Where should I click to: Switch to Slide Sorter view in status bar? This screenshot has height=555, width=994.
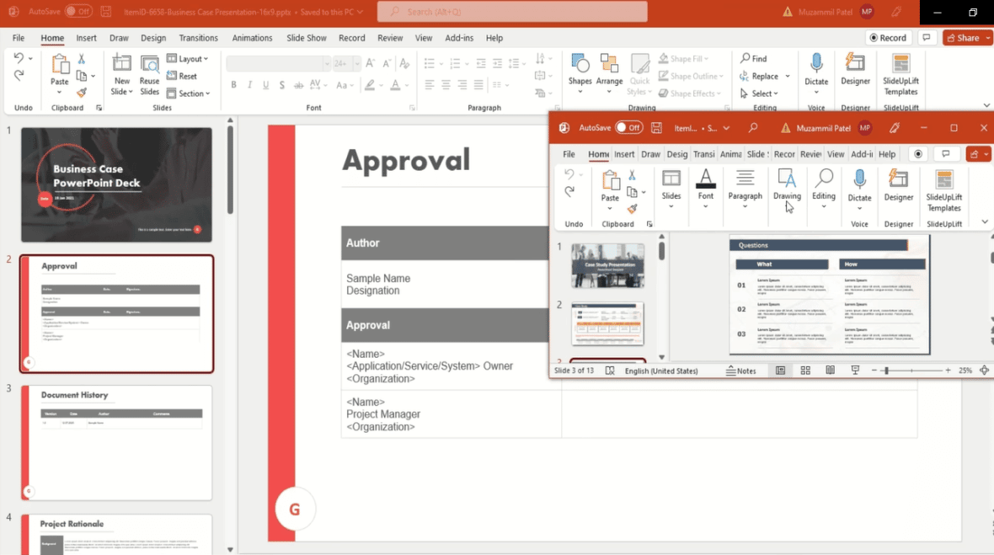click(x=805, y=370)
